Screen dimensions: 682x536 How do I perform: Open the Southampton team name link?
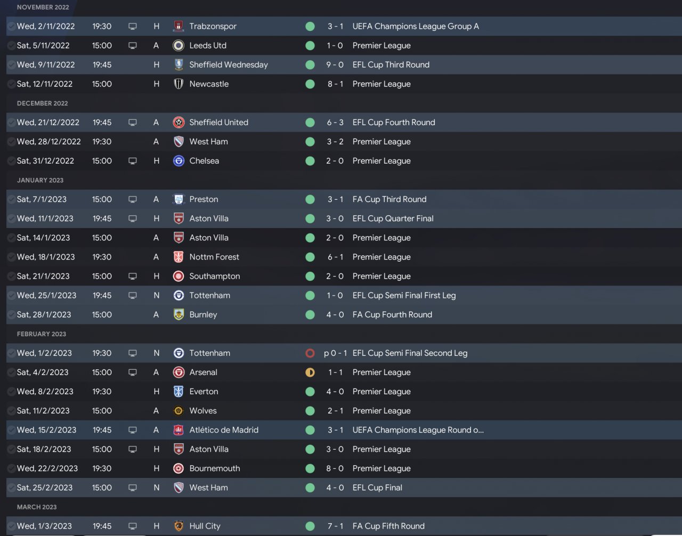coord(215,276)
